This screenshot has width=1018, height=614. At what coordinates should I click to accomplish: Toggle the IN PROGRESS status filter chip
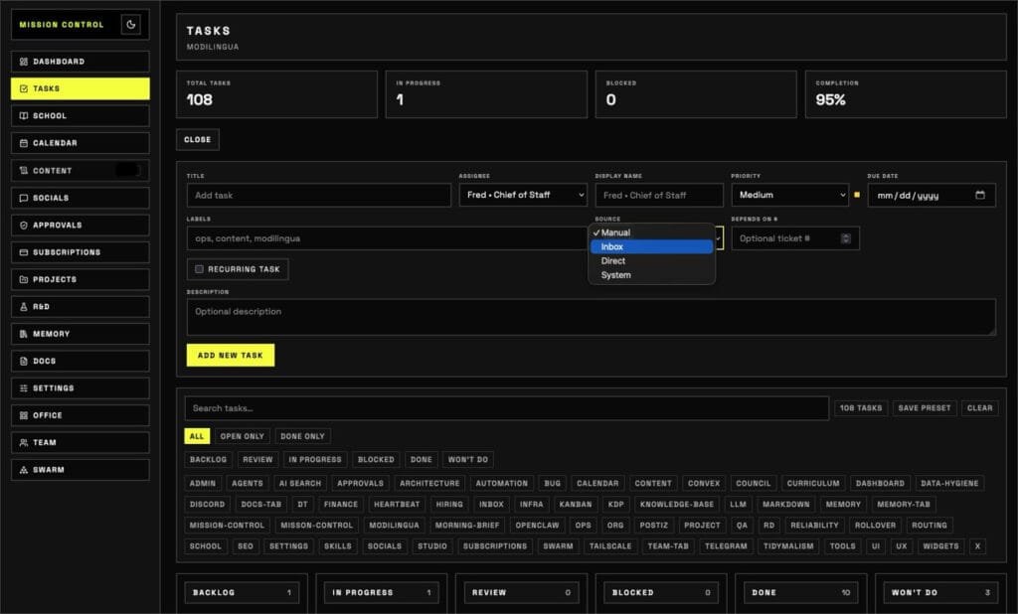(x=315, y=460)
